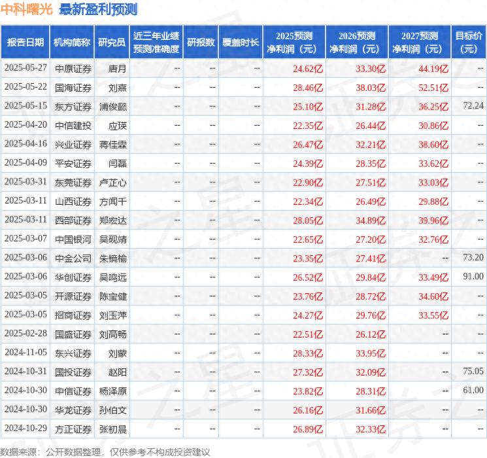Click analyst name 杨泽原

tap(113, 391)
